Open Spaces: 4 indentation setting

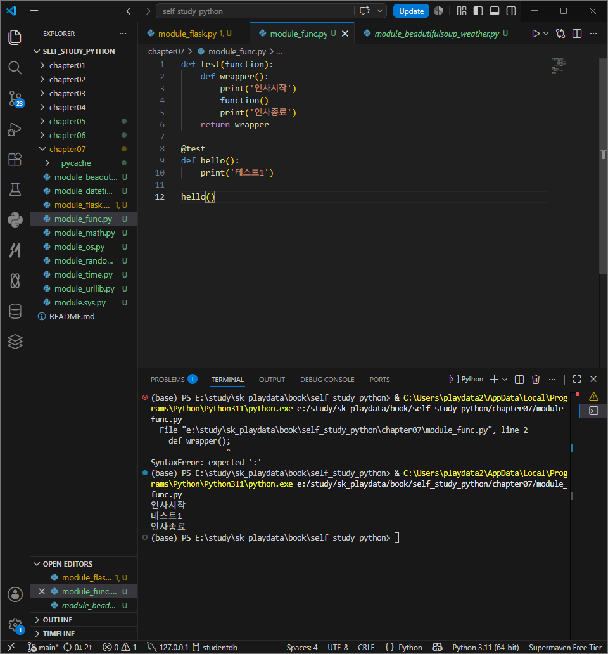301,647
